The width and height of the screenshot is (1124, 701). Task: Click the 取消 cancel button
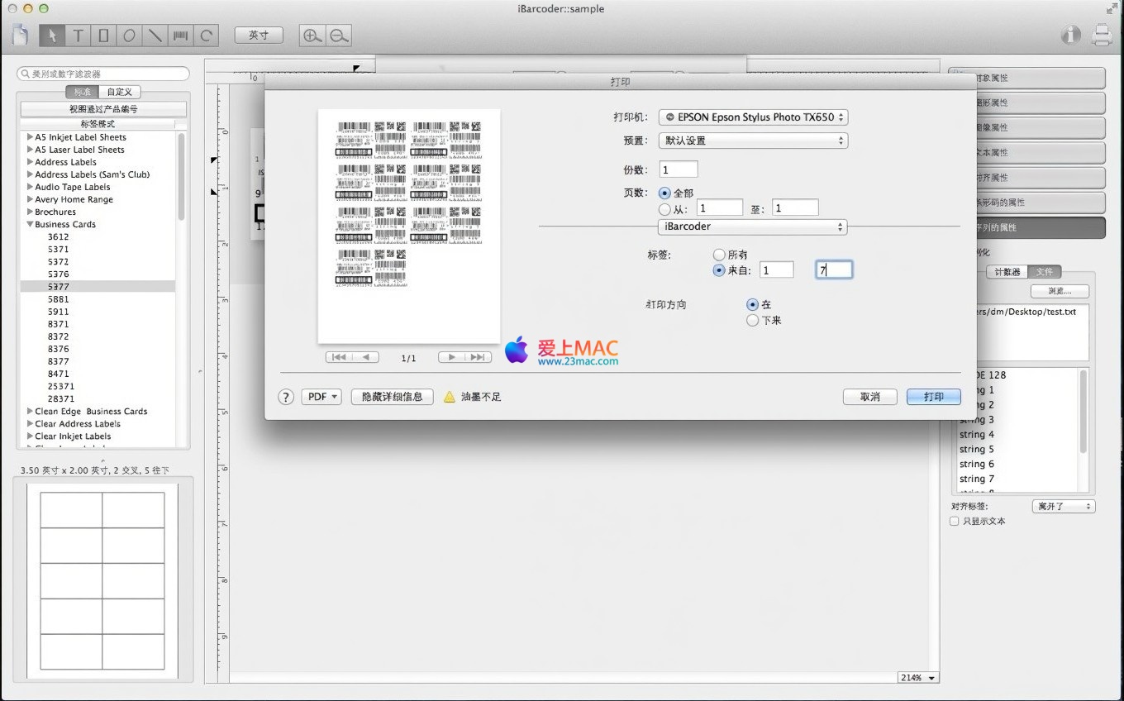click(x=869, y=397)
